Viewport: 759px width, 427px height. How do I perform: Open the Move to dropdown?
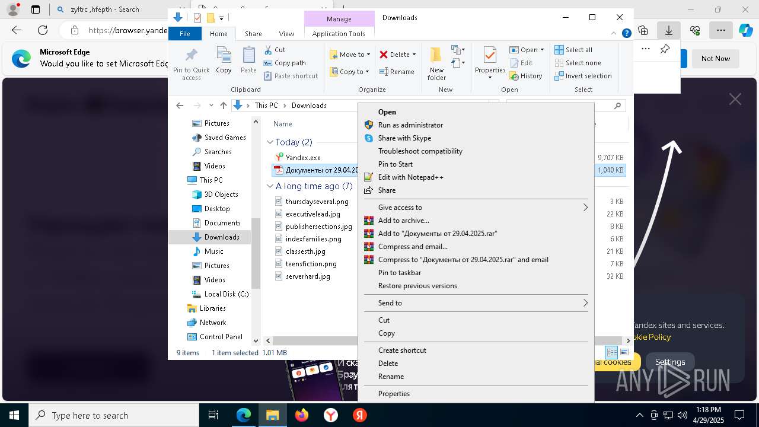click(x=350, y=55)
